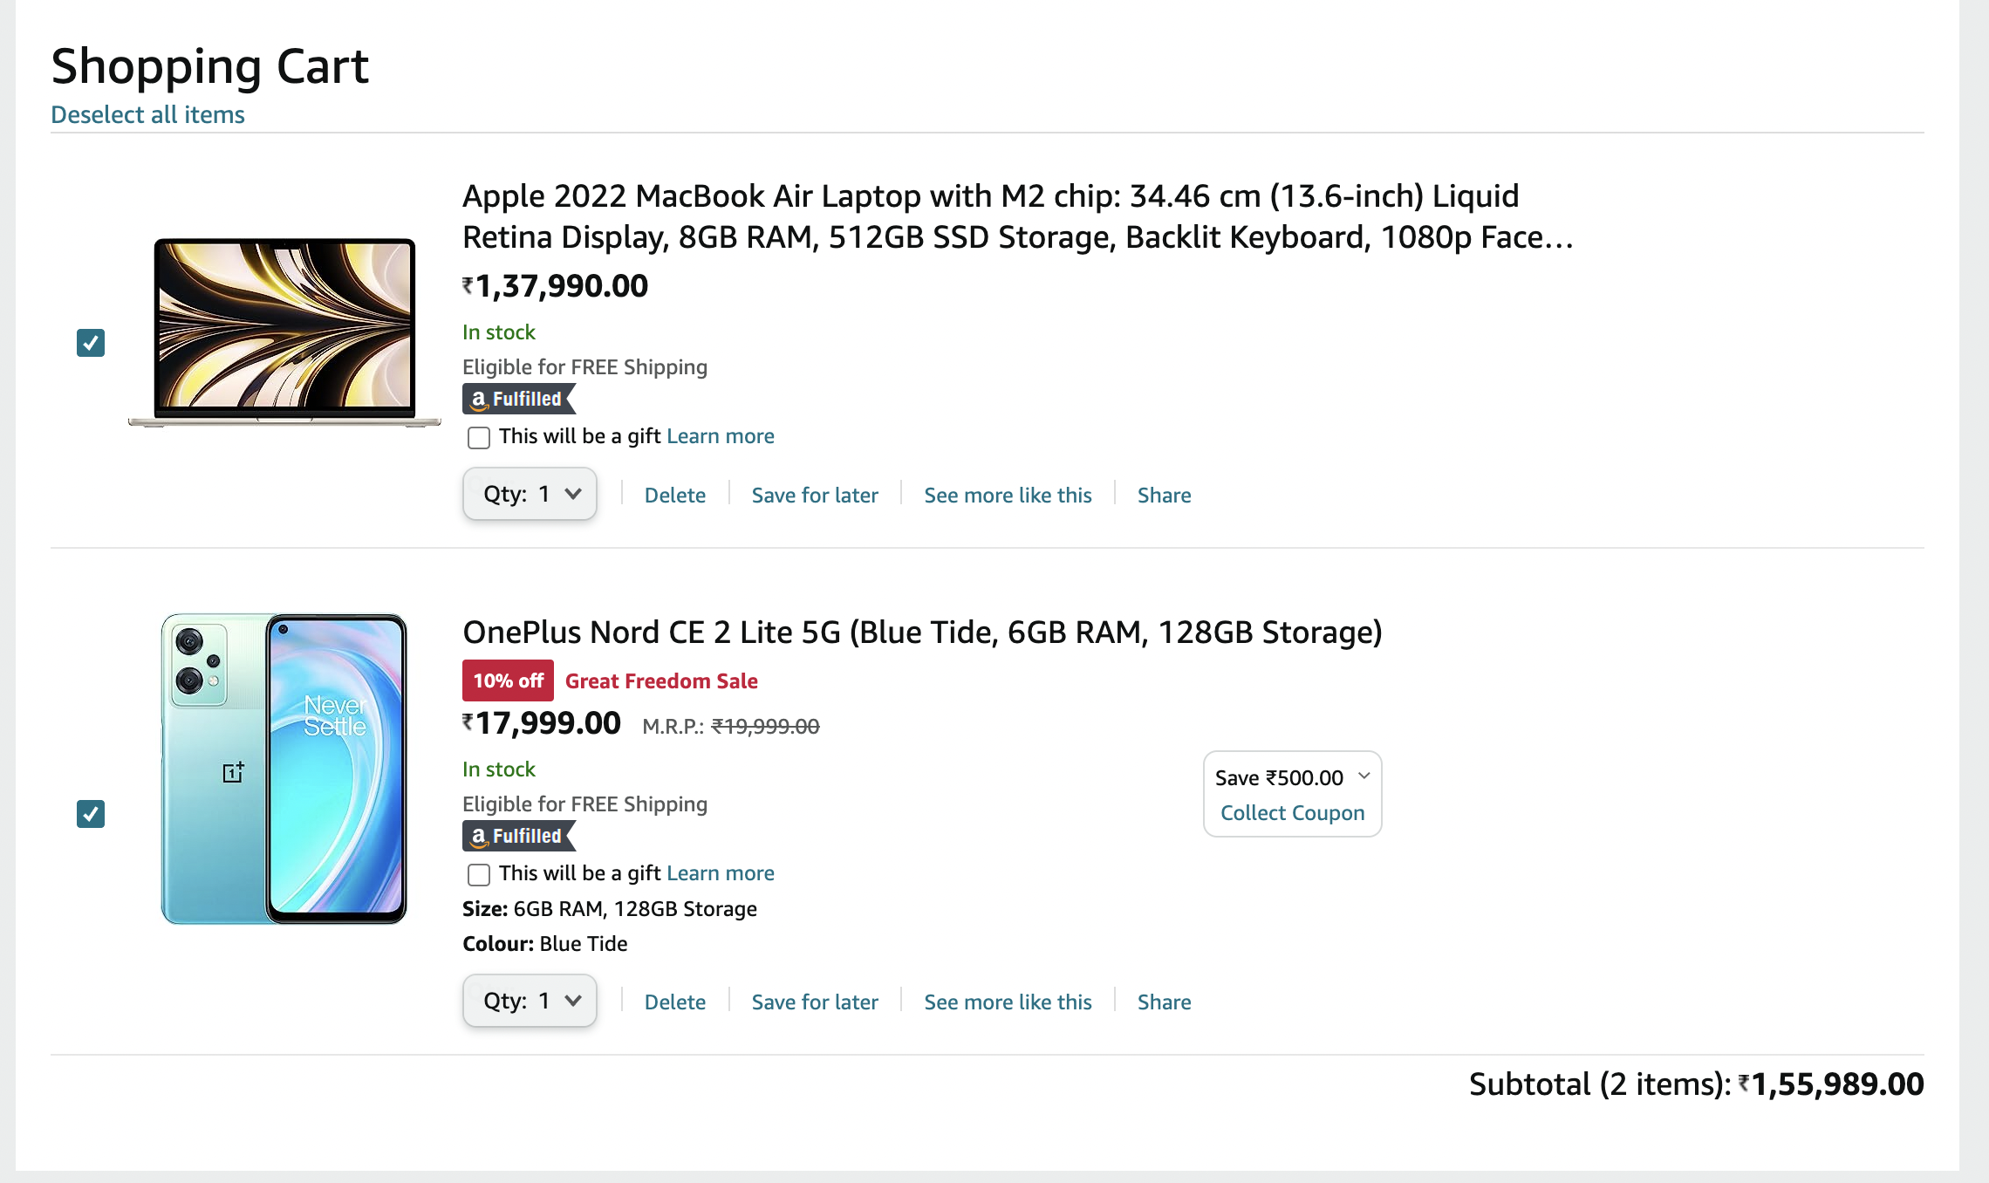The height and width of the screenshot is (1183, 1989).
Task: Click the 10% off sale badge
Action: 508,680
